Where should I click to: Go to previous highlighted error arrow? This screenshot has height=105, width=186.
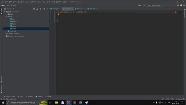[180, 12]
